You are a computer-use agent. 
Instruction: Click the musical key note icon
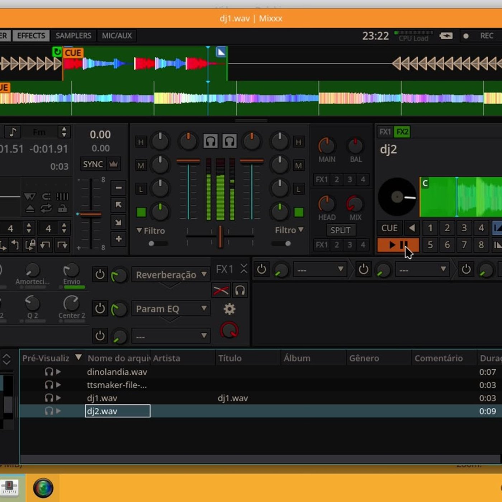13,132
